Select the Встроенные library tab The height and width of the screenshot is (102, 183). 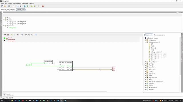[x=149, y=35]
